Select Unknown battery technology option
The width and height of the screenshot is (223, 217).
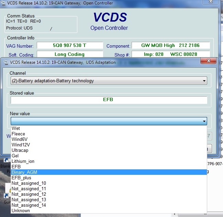tap(109, 210)
